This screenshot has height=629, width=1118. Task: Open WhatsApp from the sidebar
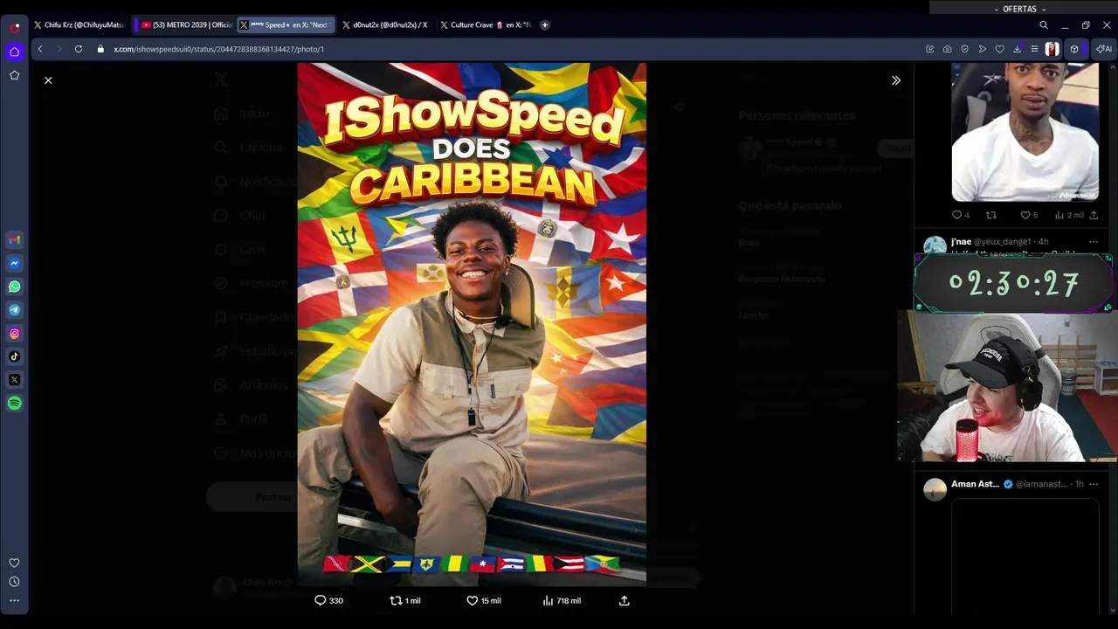click(15, 287)
